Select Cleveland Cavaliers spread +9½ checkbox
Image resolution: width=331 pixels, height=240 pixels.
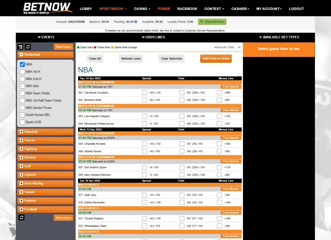(144, 93)
